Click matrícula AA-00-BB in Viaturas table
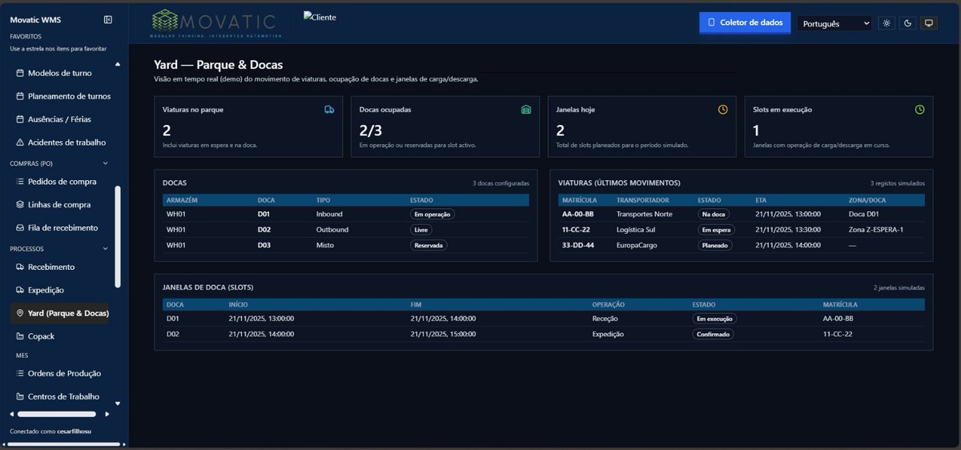This screenshot has height=450, width=961. 578,215
